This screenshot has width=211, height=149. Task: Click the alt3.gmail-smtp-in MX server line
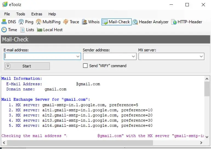[81, 120]
